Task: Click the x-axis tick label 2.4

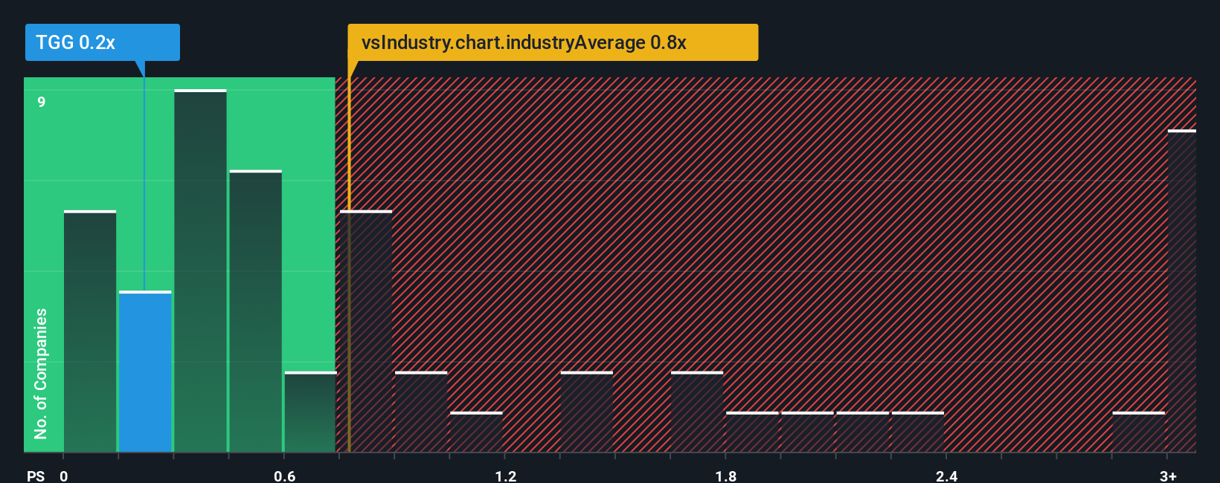Action: click(x=947, y=476)
